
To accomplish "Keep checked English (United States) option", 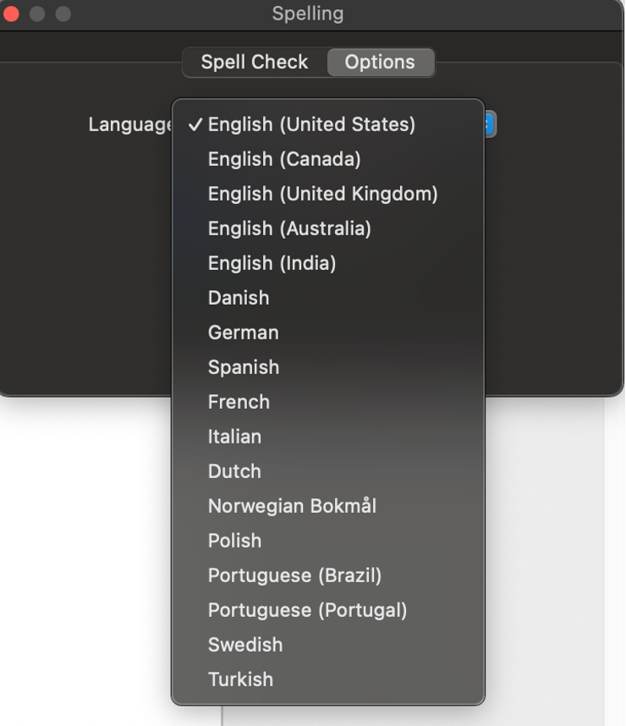I will [x=311, y=125].
